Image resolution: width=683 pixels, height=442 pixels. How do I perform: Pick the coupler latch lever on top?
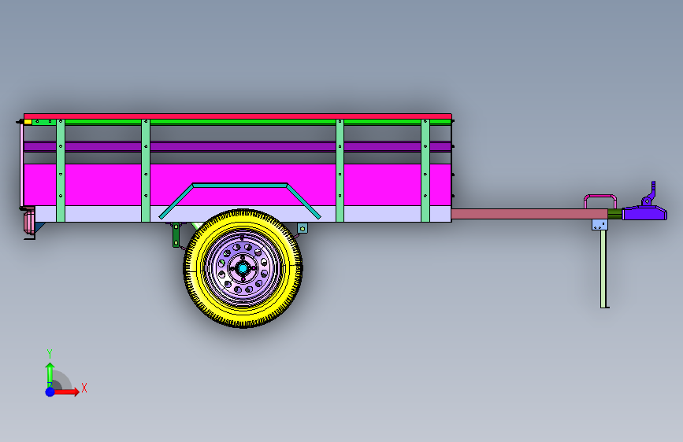click(x=649, y=194)
